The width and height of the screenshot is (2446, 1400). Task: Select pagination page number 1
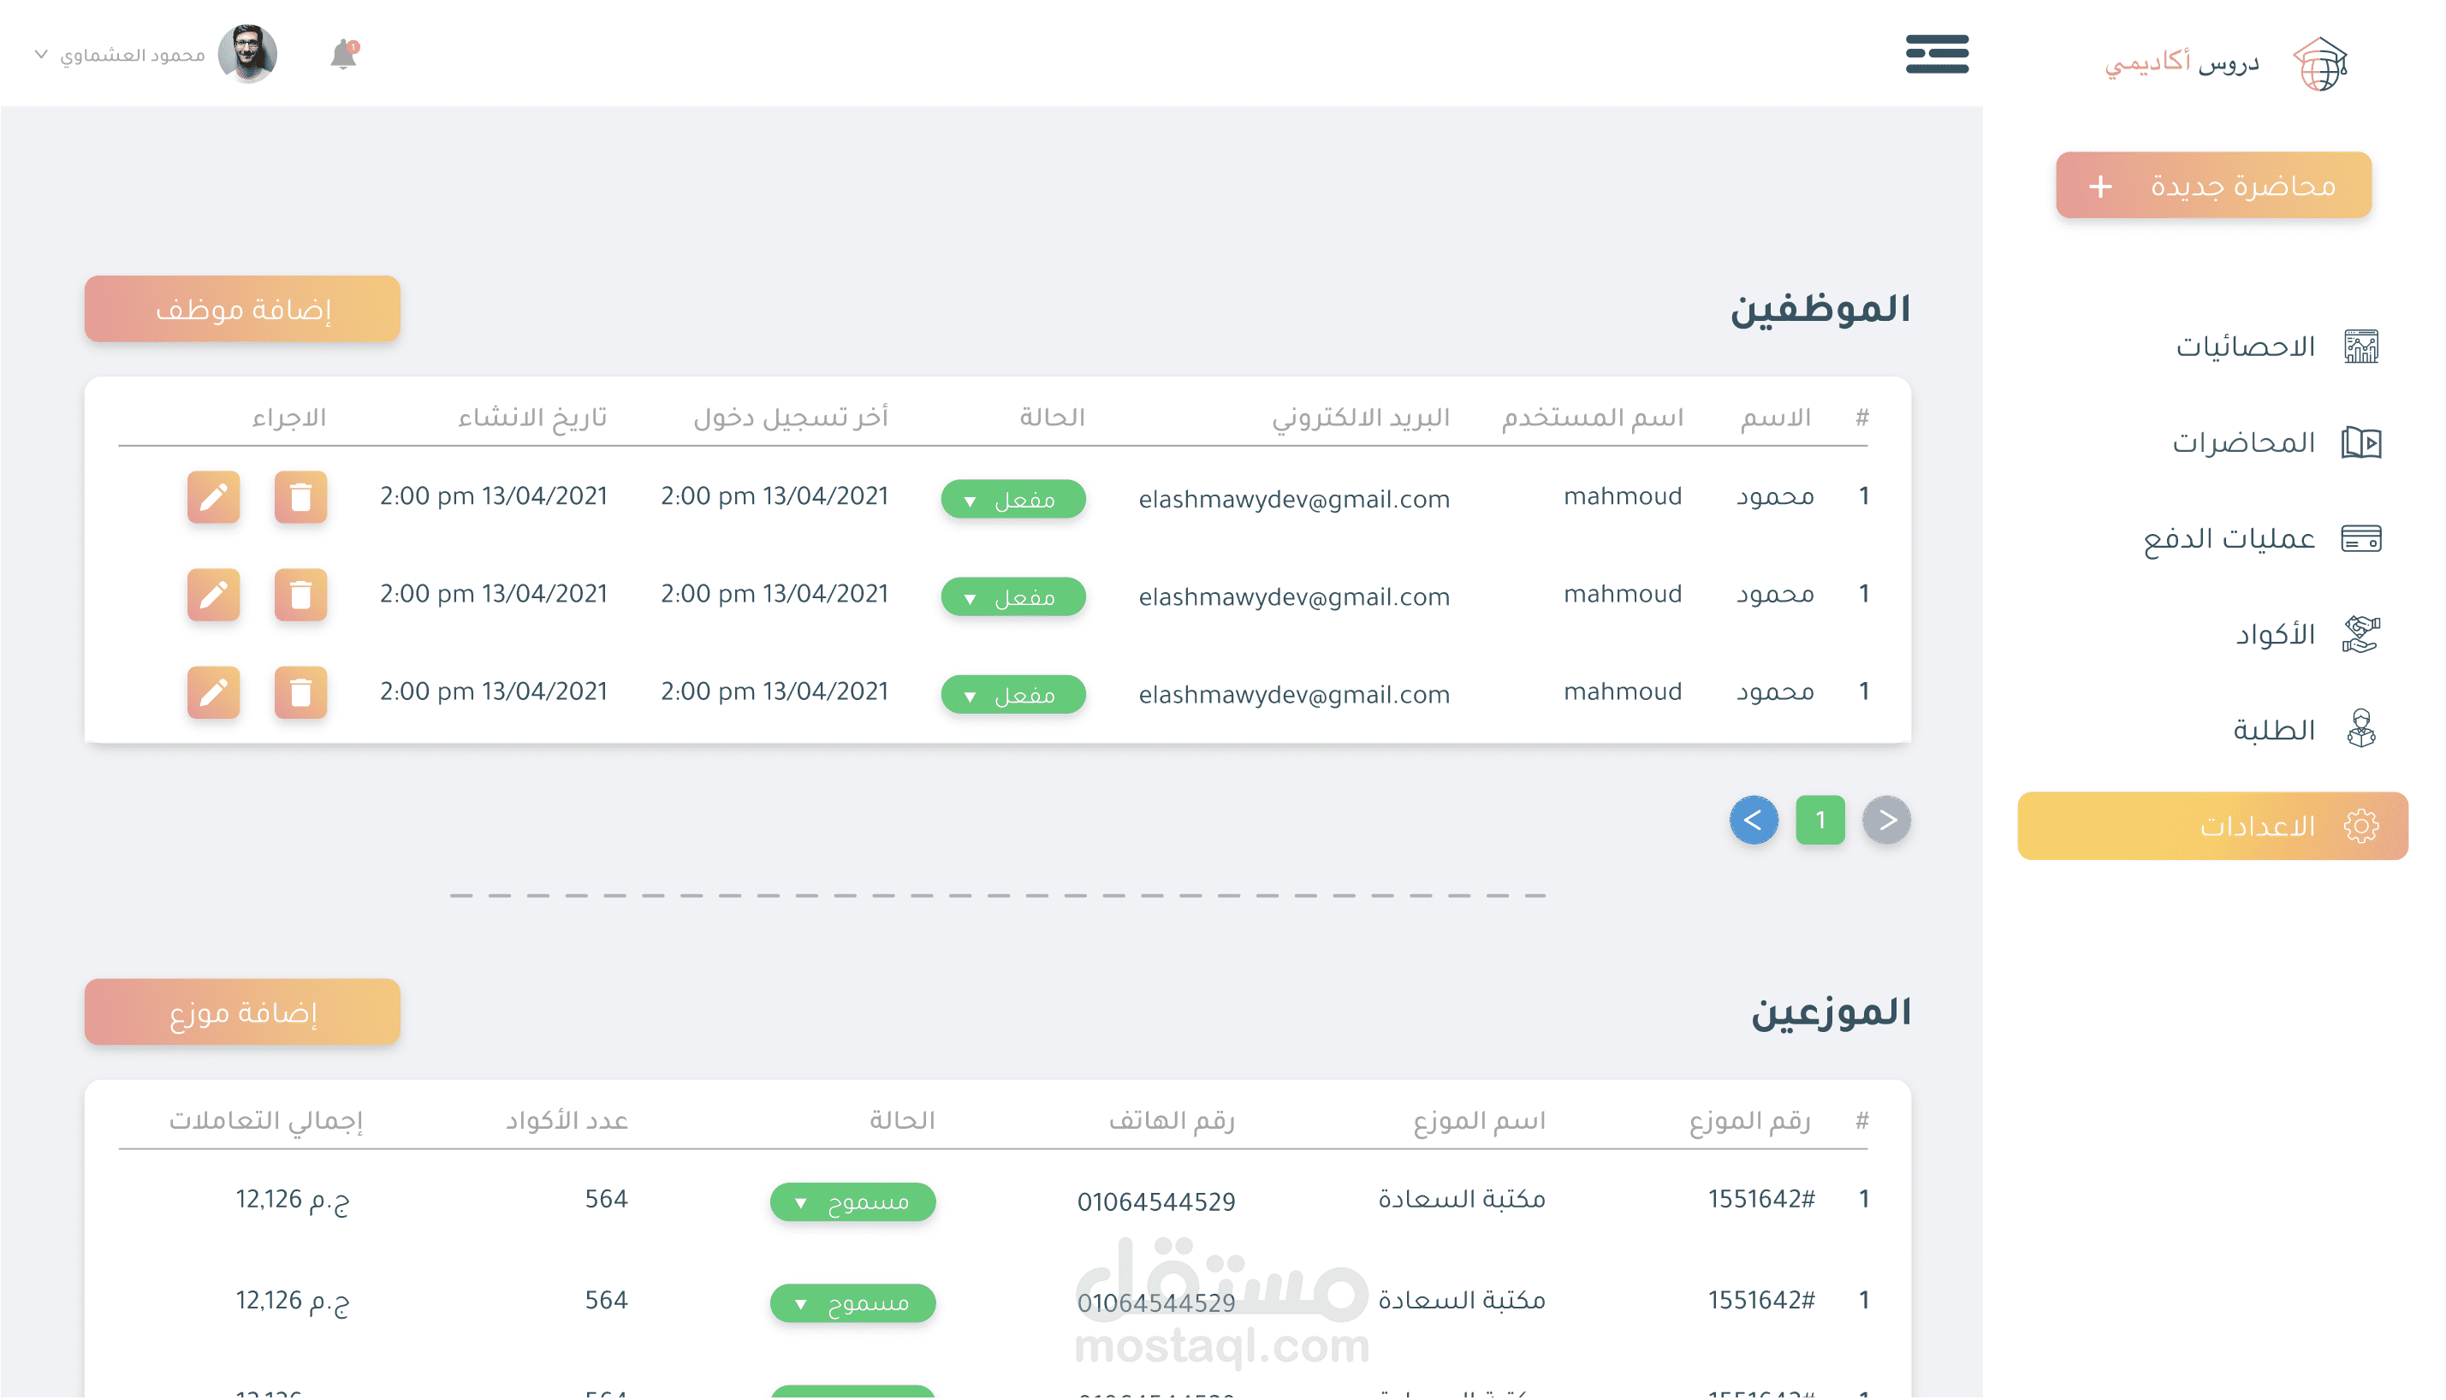tap(1820, 820)
